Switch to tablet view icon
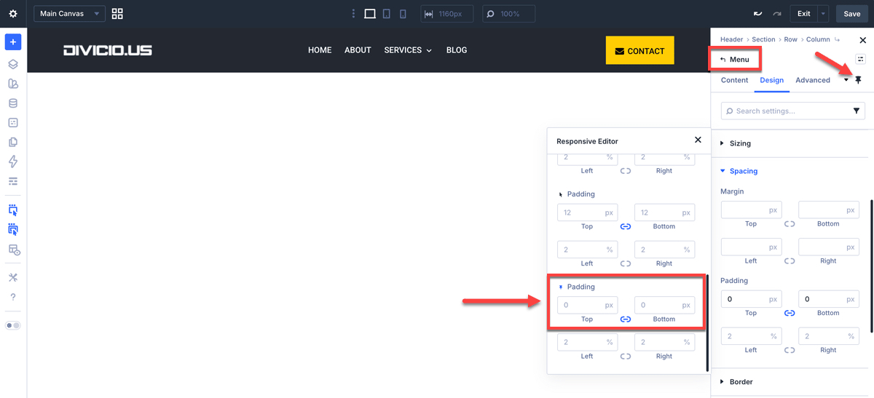This screenshot has width=874, height=398. (x=387, y=14)
